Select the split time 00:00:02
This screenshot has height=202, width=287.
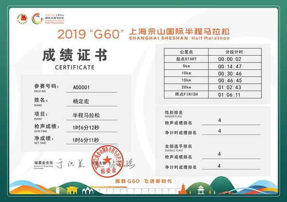pyautogui.click(x=230, y=59)
